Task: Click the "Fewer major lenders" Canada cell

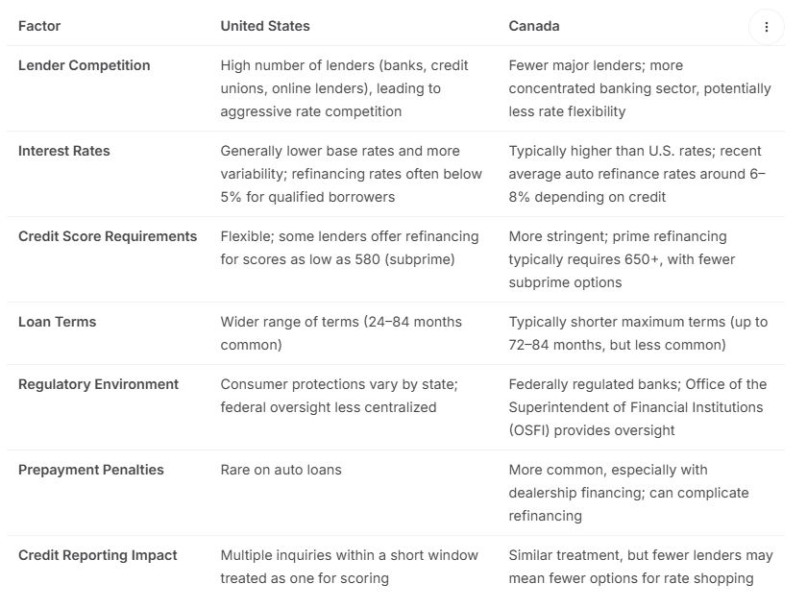Action: pyautogui.click(x=640, y=88)
